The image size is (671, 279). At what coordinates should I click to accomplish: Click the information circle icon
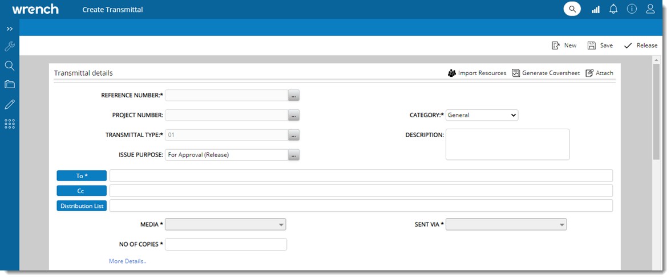coord(632,9)
